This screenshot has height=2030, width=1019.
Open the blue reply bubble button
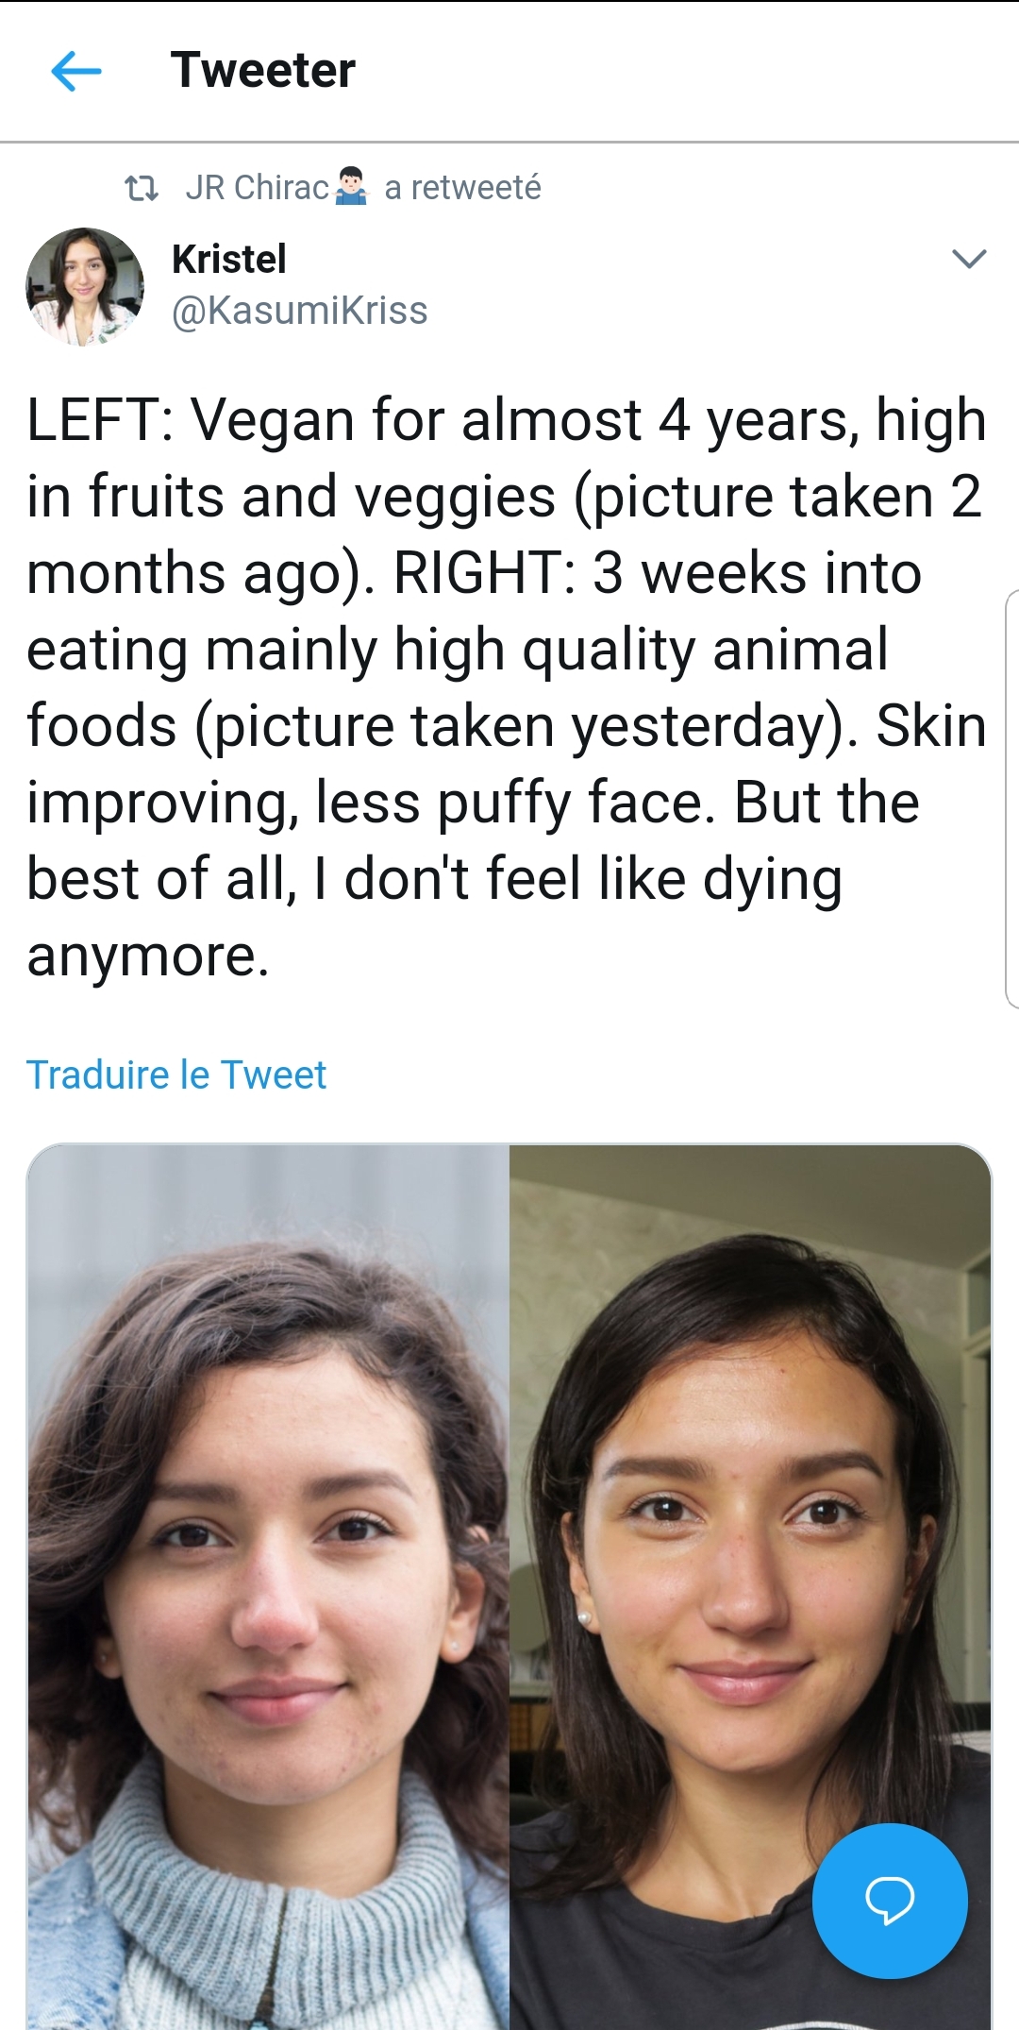pyautogui.click(x=889, y=1900)
